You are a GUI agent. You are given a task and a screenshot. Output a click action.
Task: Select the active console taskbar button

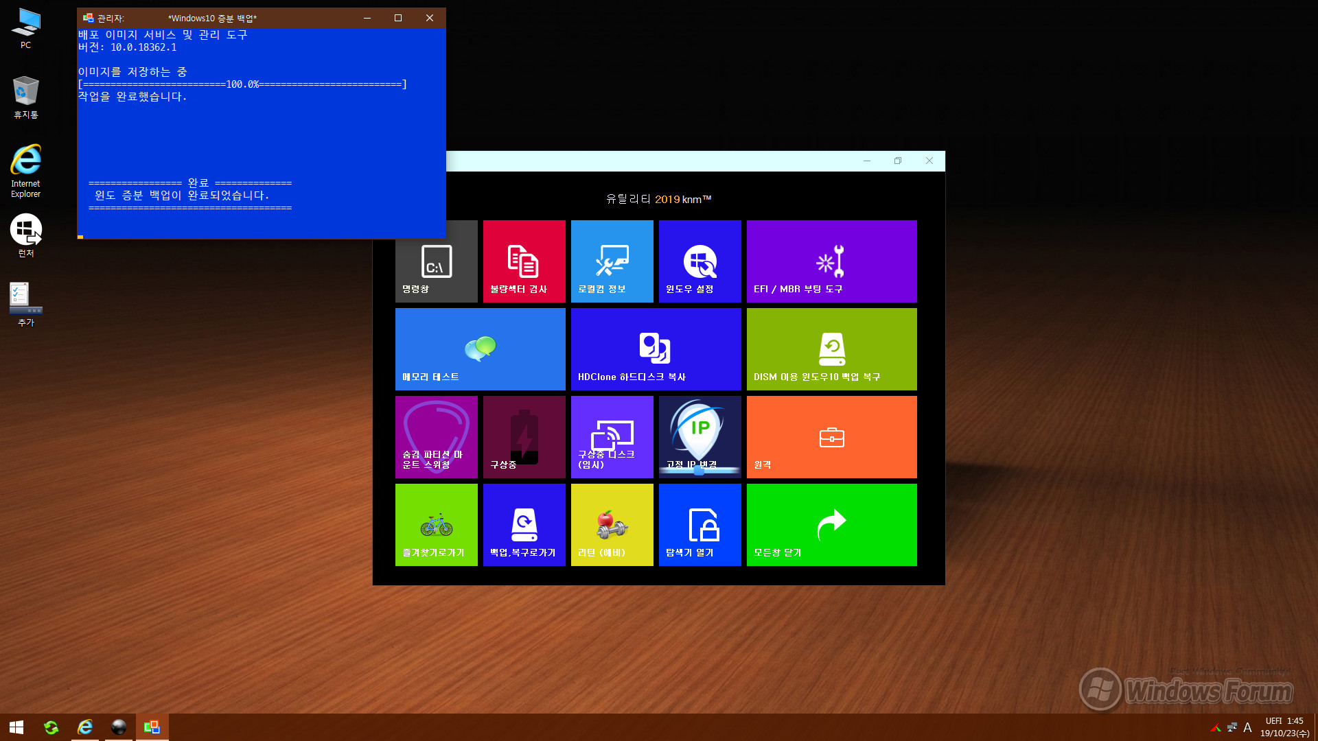tap(152, 727)
